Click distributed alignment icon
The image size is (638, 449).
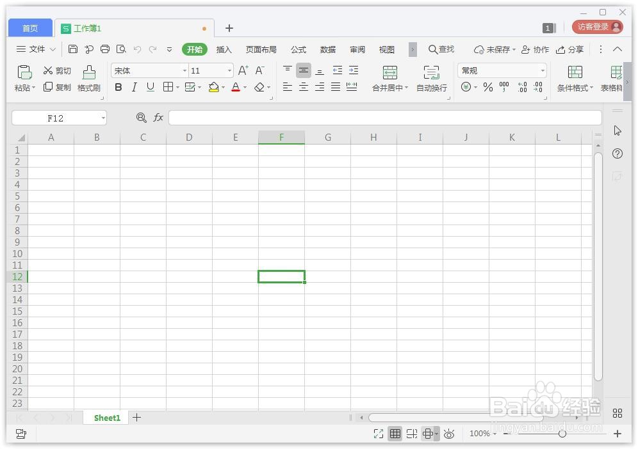[352, 86]
